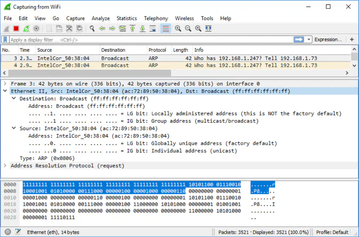Click the display filter bookmark icon
Screen dimensions: 359x237
[x=5, y=40]
